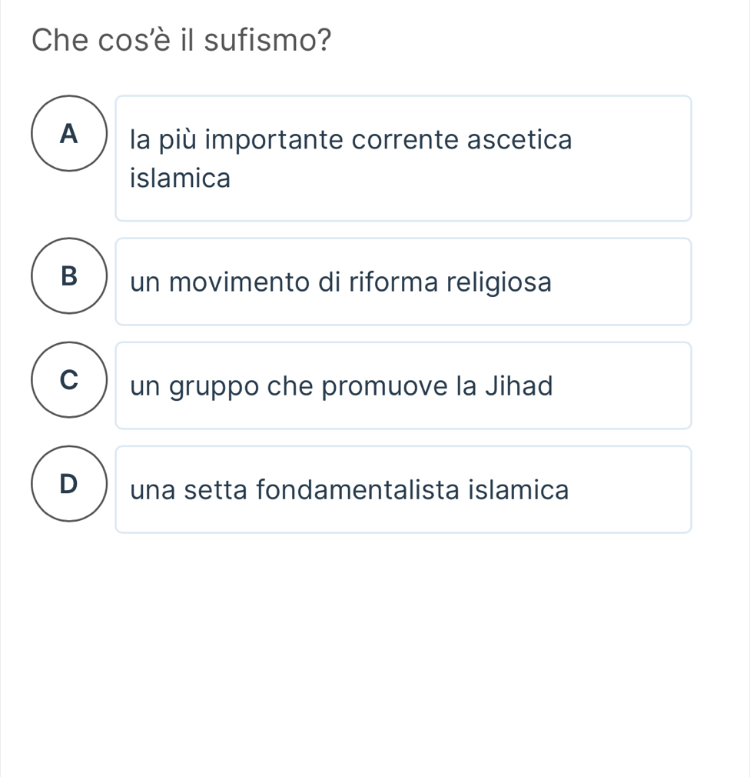This screenshot has height=777, width=750.
Task: Click the word 'movimento' in option B
Action: tap(245, 282)
